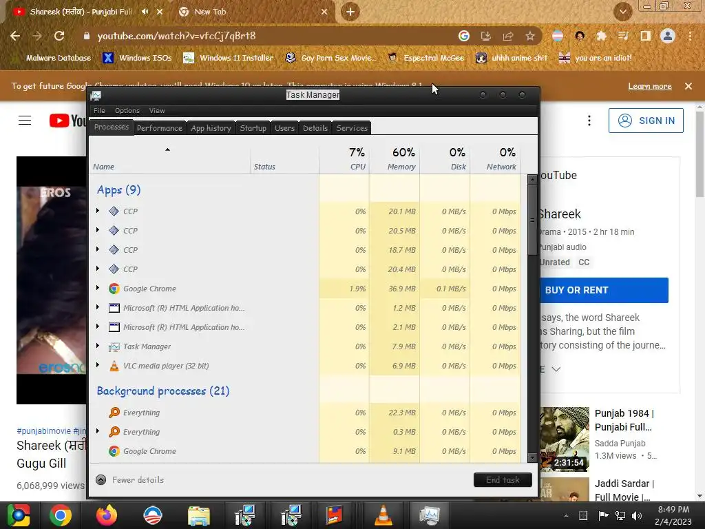Open Chrome side panel icon
This screenshot has height=529, width=705.
coord(646,36)
